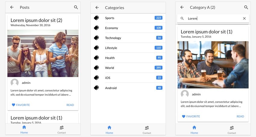Click the 95 badge next to Health

[159, 58]
